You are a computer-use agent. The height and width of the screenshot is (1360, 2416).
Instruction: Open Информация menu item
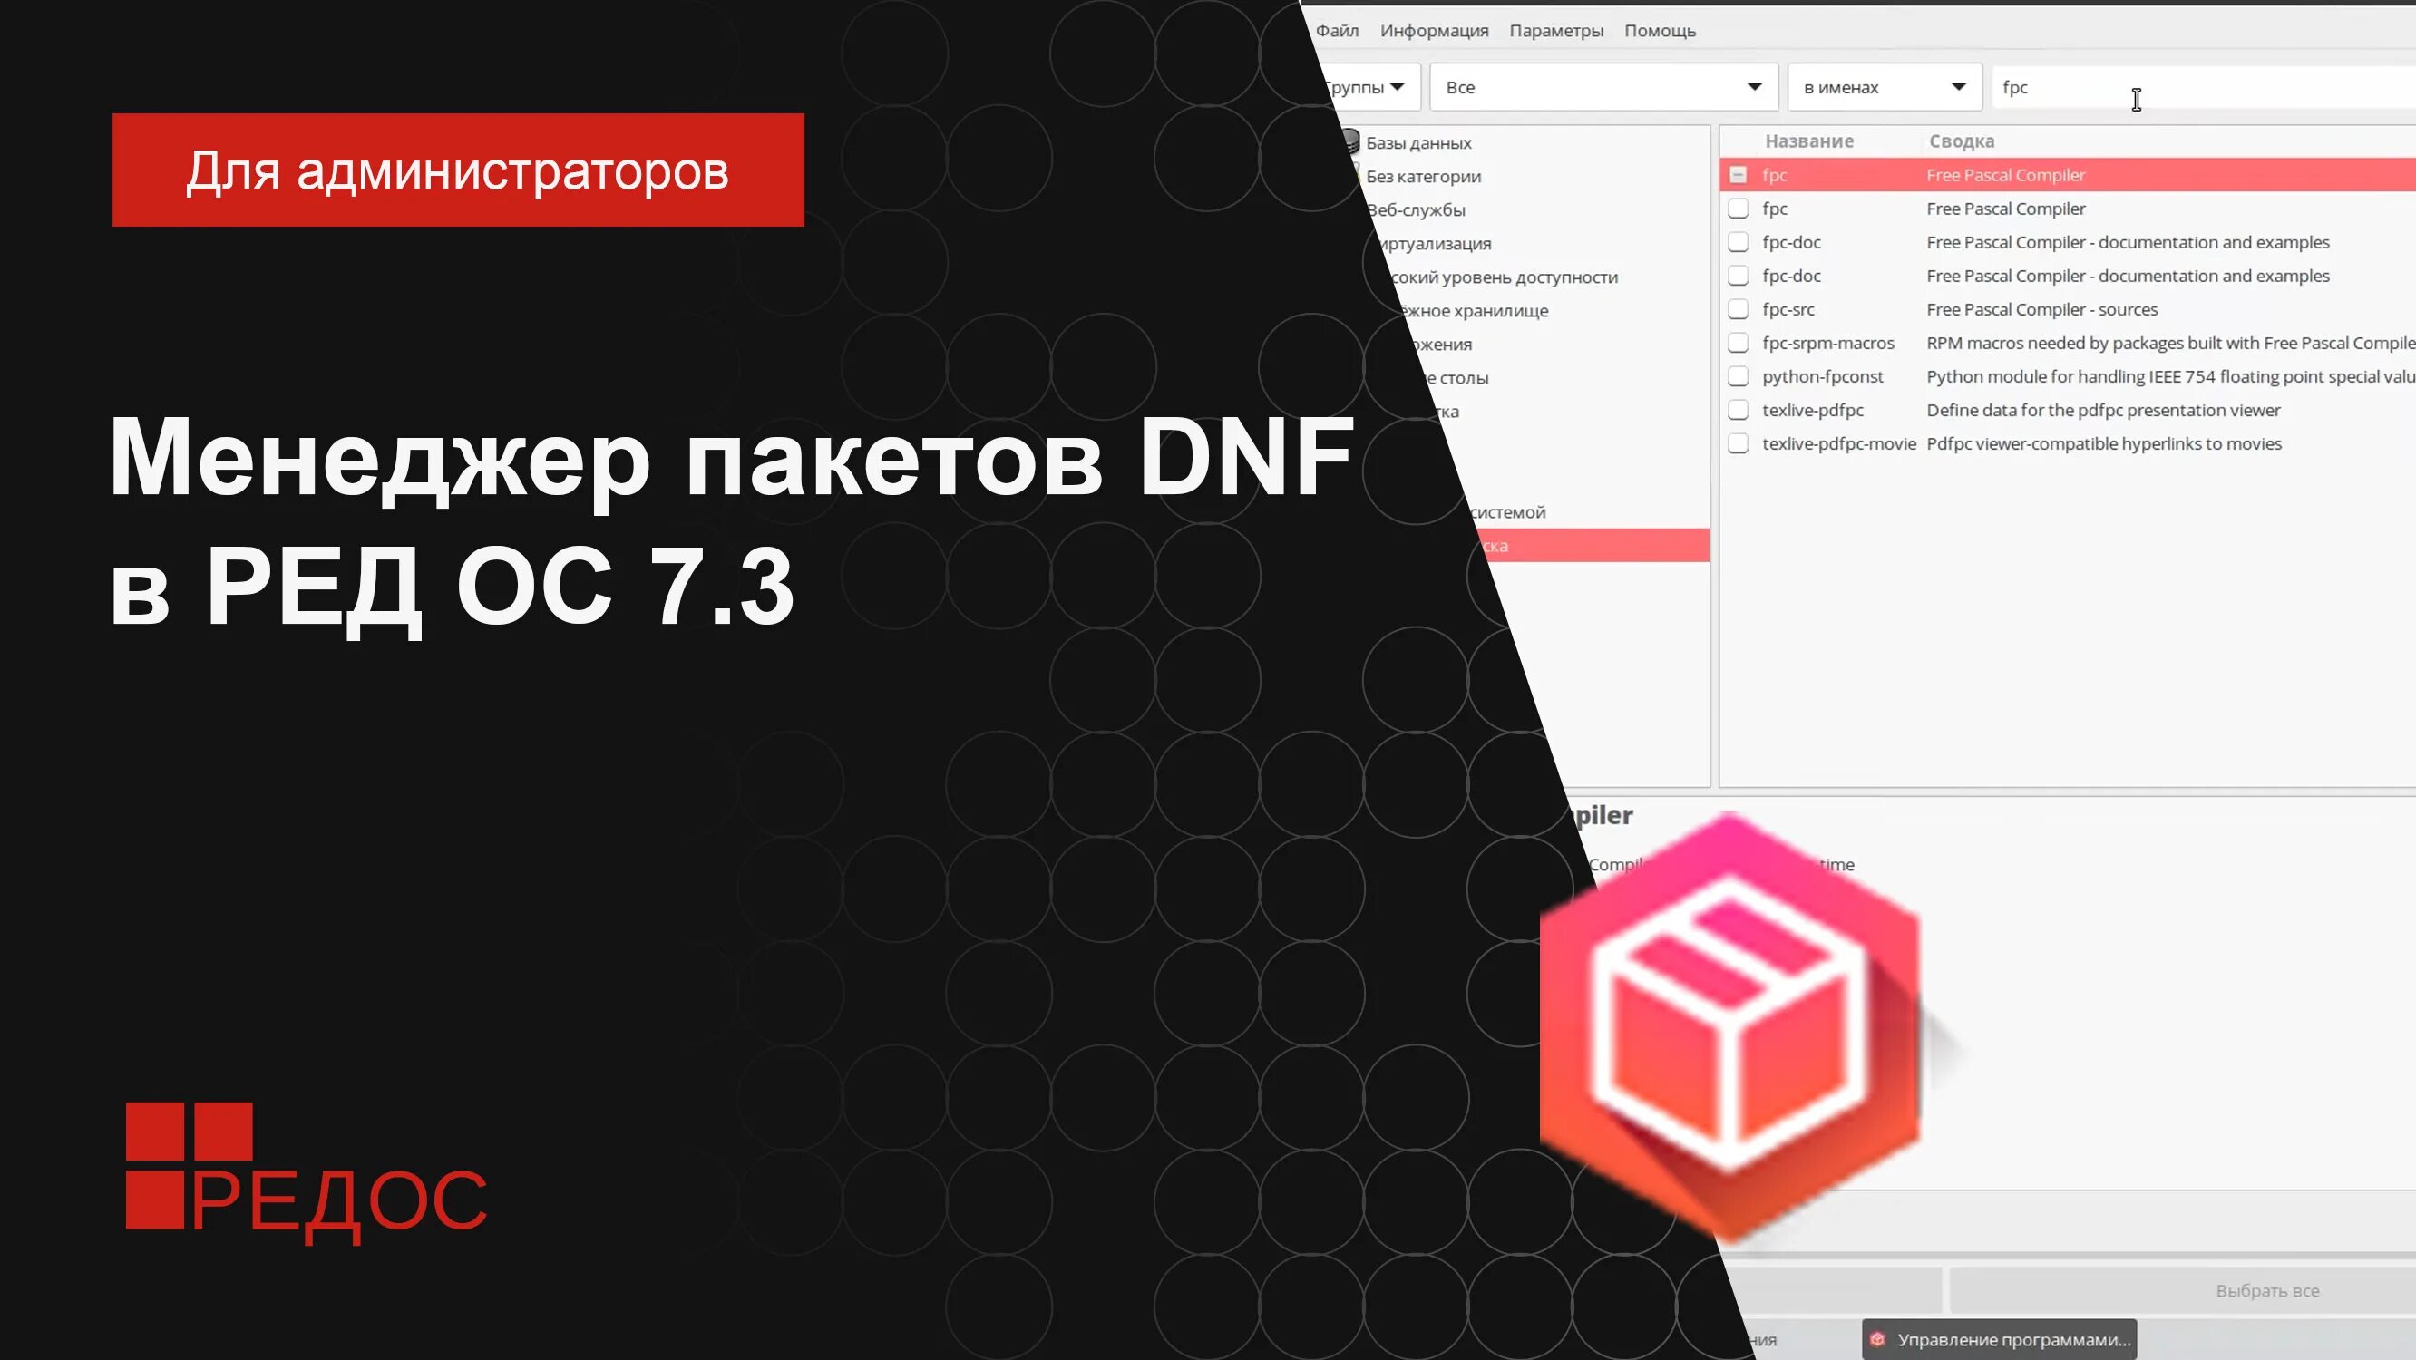coord(1430,30)
